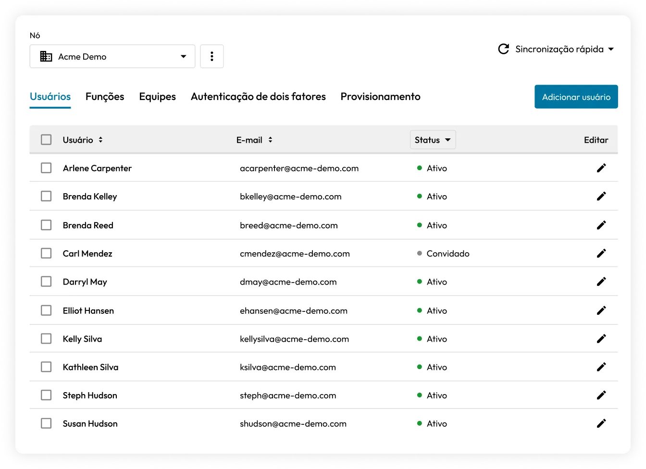Click the Adicionar usuário button
646x469 pixels.
point(576,97)
